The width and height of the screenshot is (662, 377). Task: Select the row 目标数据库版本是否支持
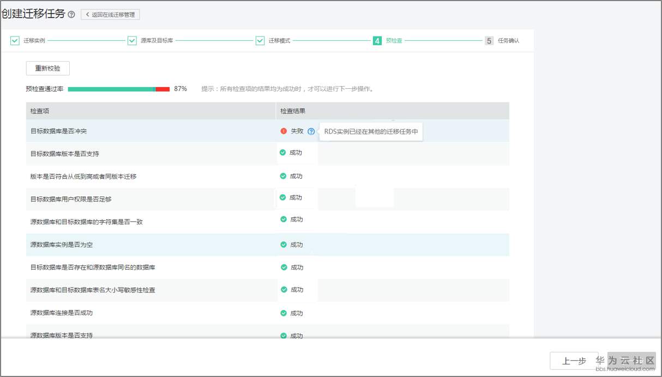click(x=268, y=154)
